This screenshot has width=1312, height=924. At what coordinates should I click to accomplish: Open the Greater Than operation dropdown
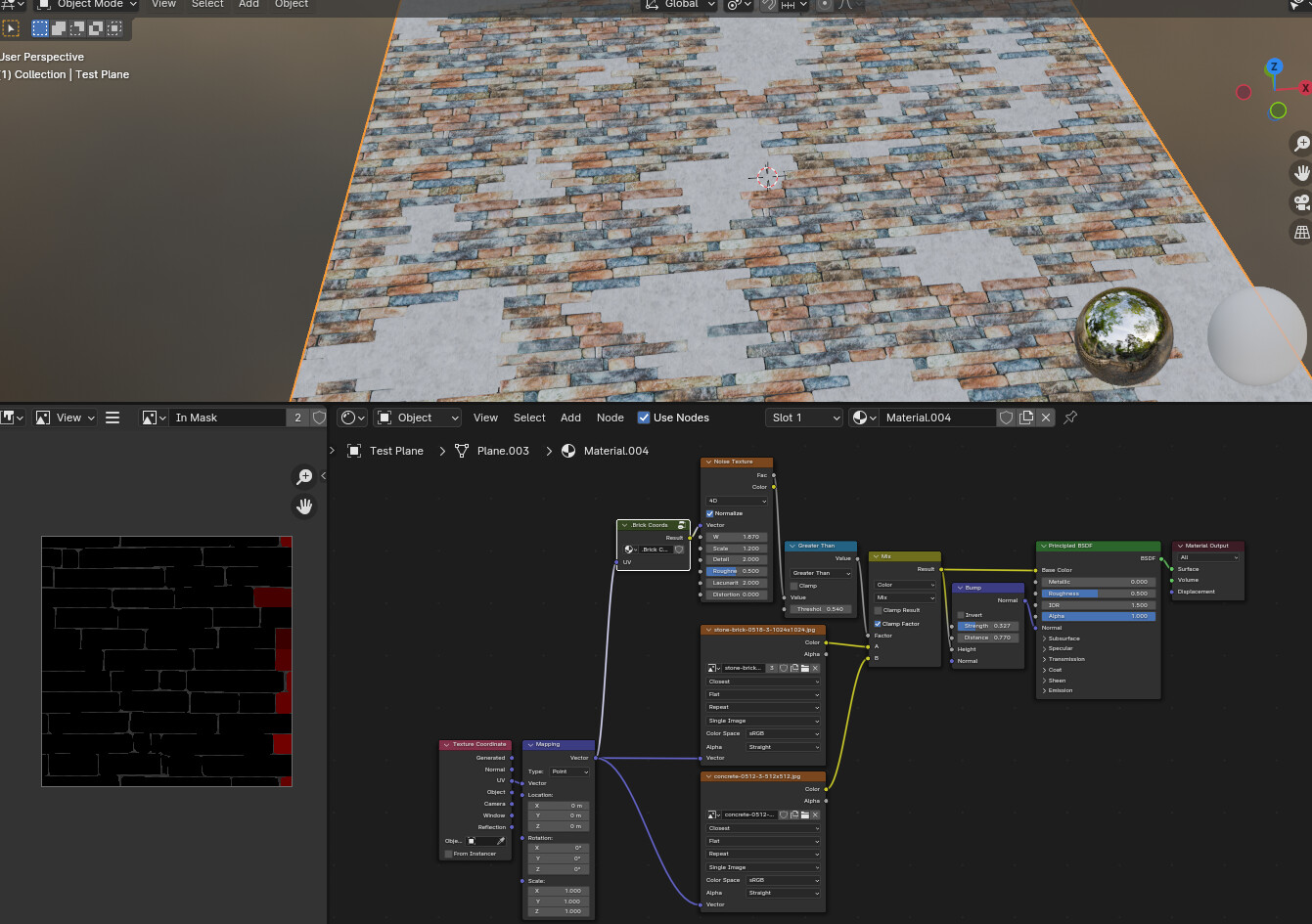821,573
